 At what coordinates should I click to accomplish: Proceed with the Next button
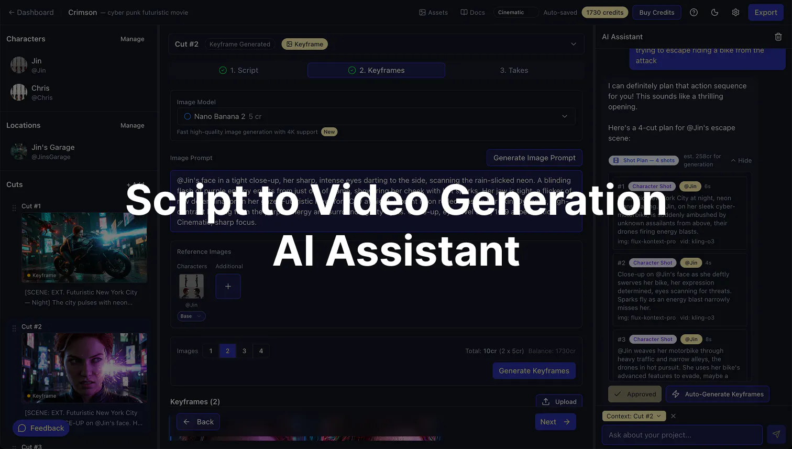click(x=555, y=422)
